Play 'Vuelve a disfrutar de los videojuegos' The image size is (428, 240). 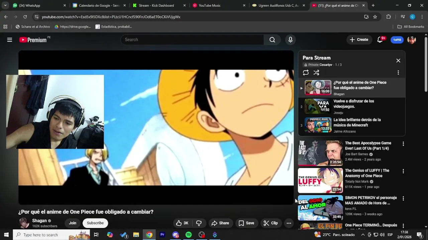click(352, 107)
